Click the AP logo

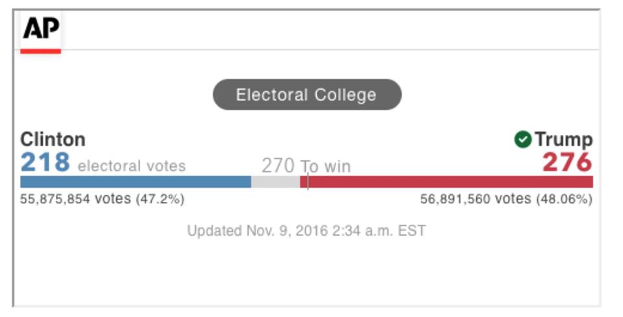pyautogui.click(x=41, y=29)
